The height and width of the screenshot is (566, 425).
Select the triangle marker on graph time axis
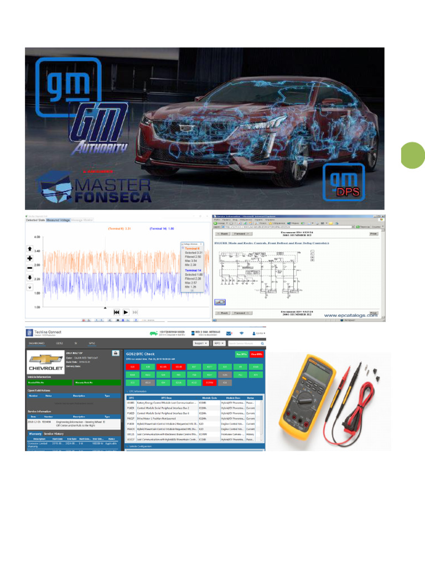click(x=105, y=308)
